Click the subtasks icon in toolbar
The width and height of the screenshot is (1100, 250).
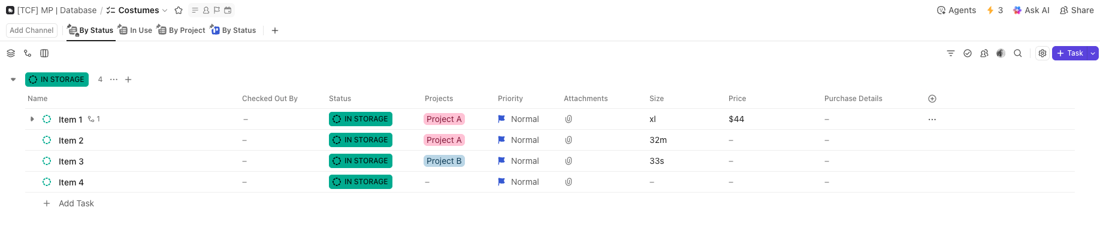coord(28,53)
